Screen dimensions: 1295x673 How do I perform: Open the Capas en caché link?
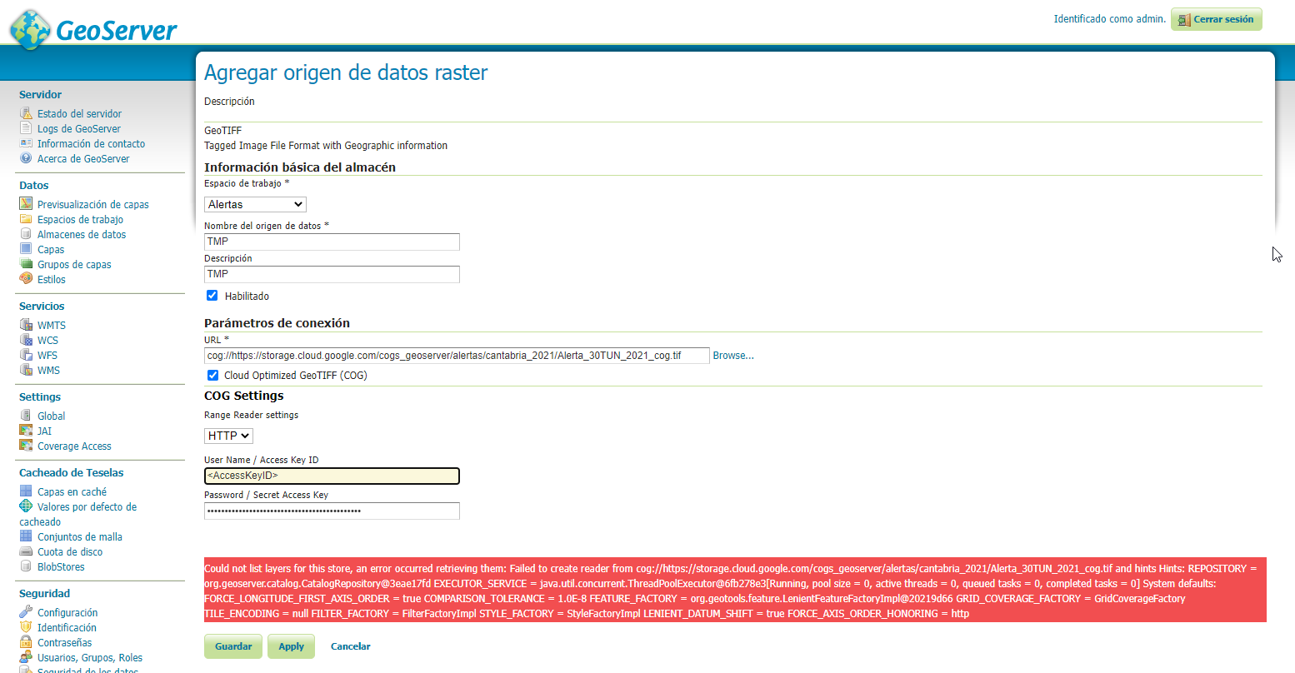[x=72, y=491]
